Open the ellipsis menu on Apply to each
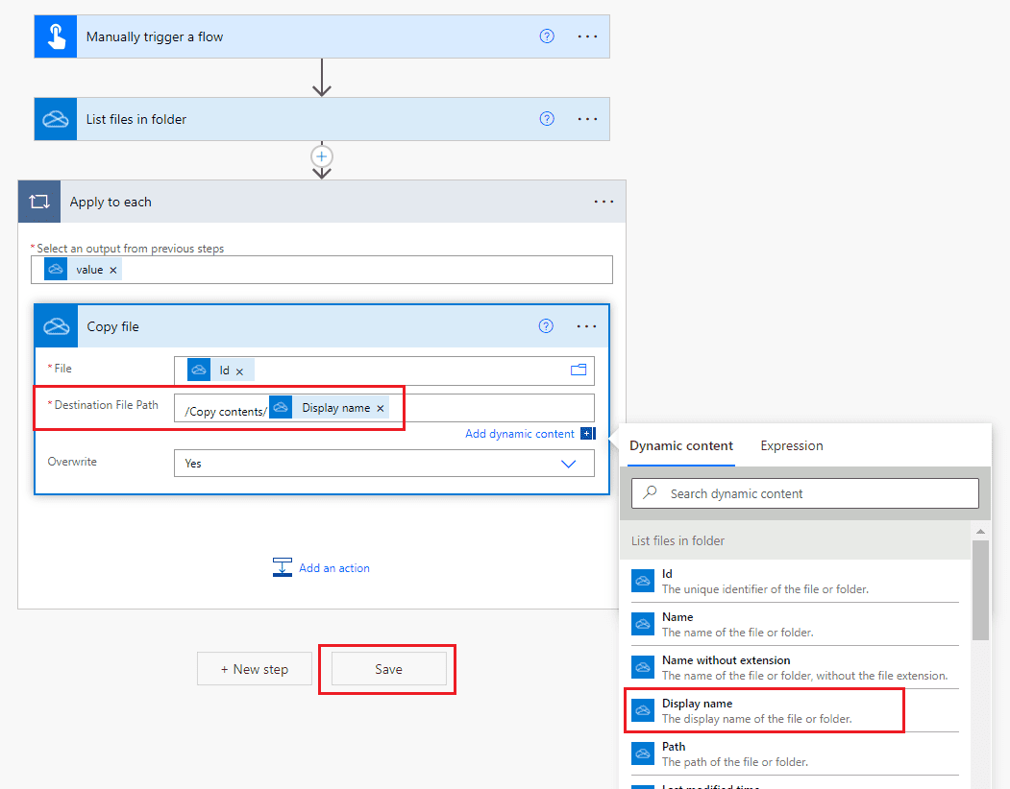1010x789 pixels. 604,202
